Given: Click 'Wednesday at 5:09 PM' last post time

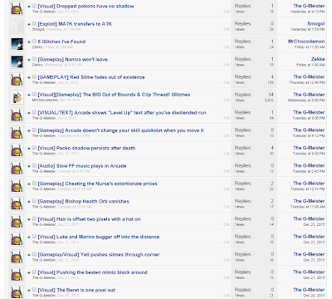Looking at the screenshot, I should pyautogui.click(x=306, y=100).
